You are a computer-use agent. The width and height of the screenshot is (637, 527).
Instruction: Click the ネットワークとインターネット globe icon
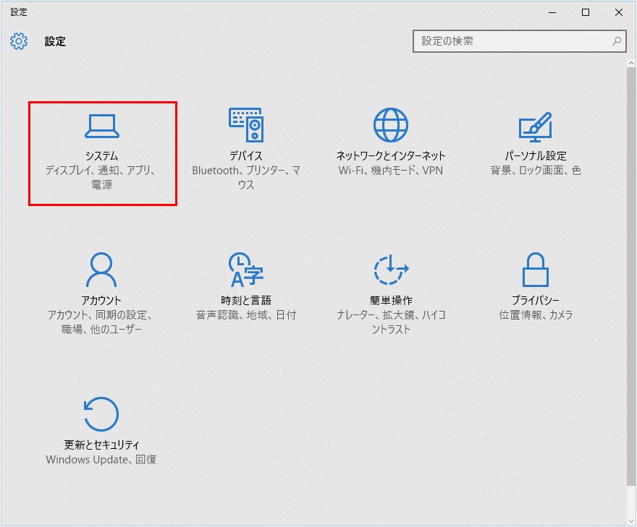click(x=391, y=125)
